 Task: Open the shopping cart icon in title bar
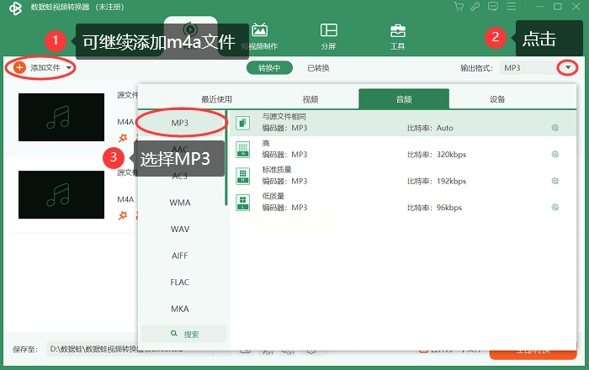(x=459, y=7)
